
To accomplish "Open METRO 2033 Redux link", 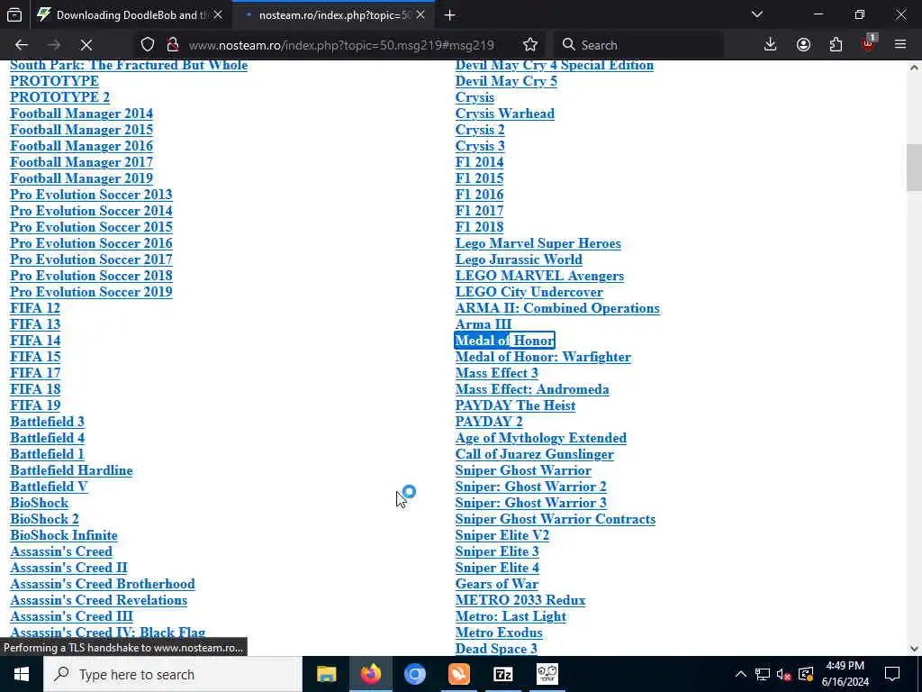I will pos(520,600).
